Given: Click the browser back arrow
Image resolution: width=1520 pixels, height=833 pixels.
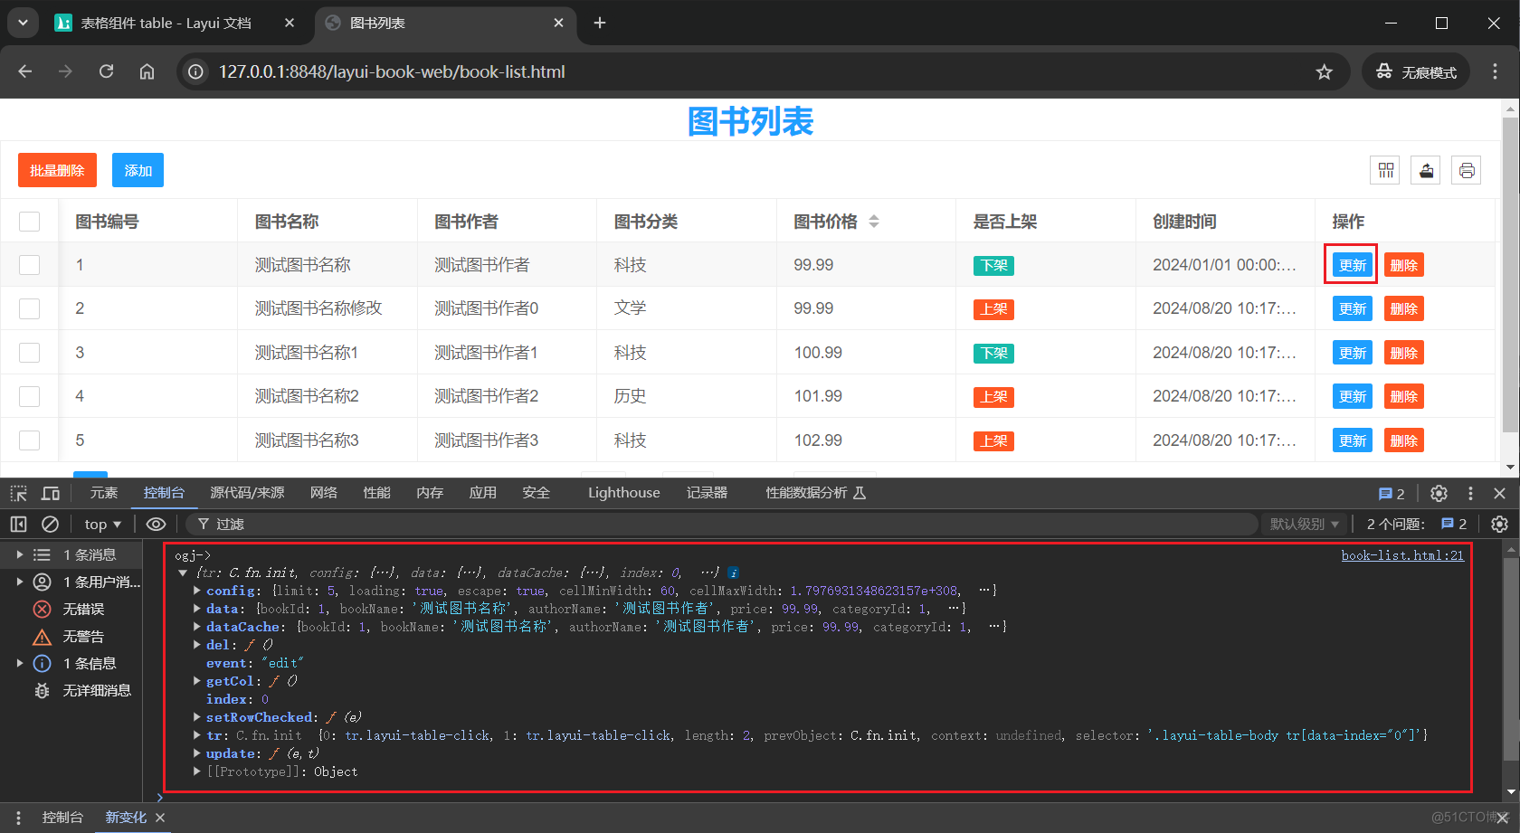Looking at the screenshot, I should (25, 71).
